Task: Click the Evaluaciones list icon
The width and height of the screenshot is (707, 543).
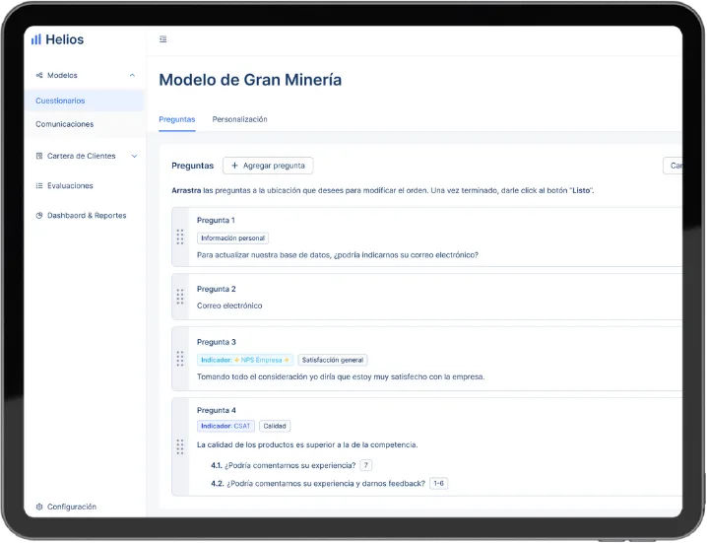Action: (39, 185)
